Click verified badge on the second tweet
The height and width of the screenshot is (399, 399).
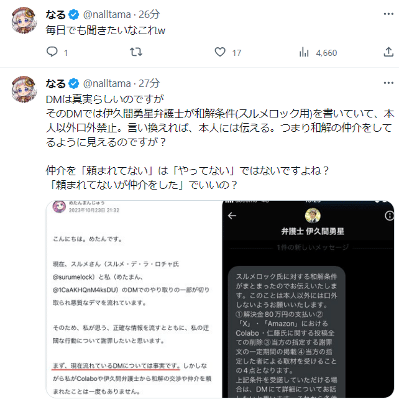[x=74, y=84]
